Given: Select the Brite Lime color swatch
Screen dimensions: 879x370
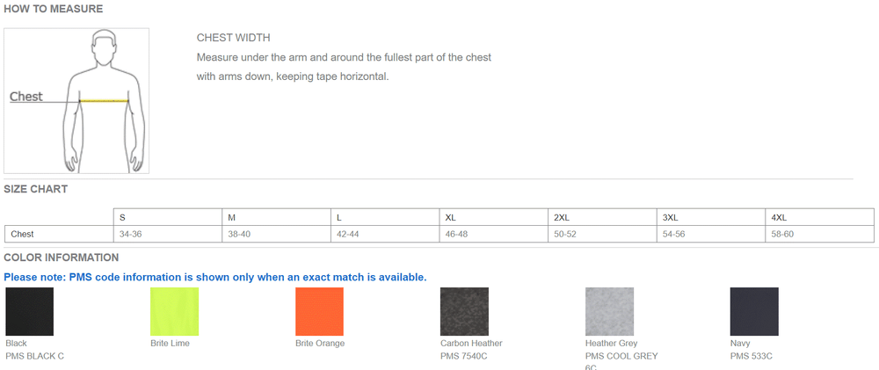Looking at the screenshot, I should pos(174,311).
